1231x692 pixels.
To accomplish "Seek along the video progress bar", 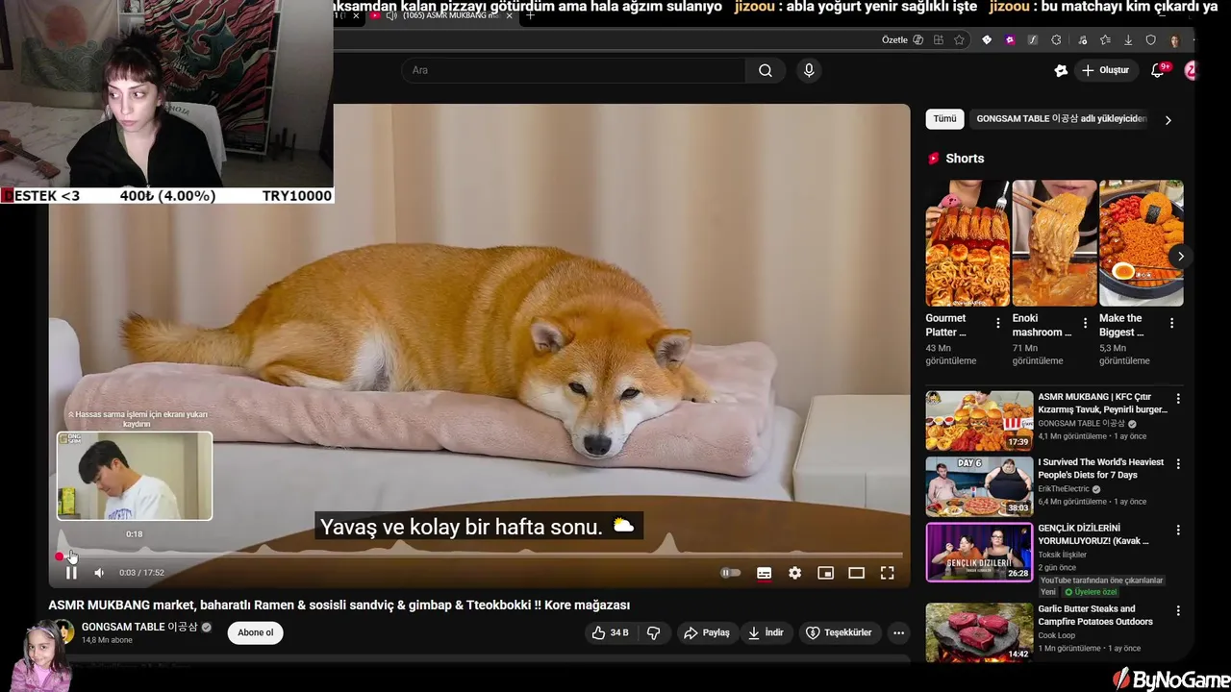I will 479,556.
